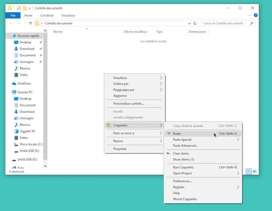Click the navigation pane scroll-up arrow

click(45, 31)
